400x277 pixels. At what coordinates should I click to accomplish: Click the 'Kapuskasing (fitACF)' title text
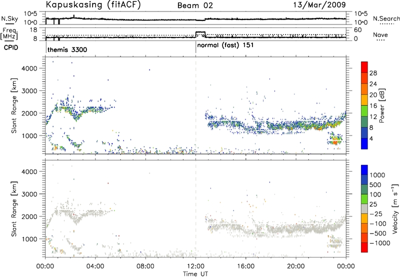tap(93, 5)
